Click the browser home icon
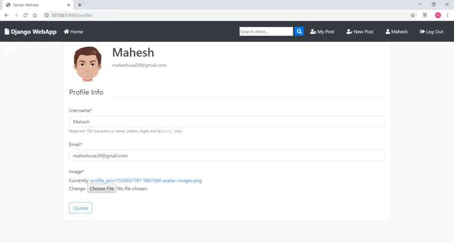 click(x=35, y=15)
